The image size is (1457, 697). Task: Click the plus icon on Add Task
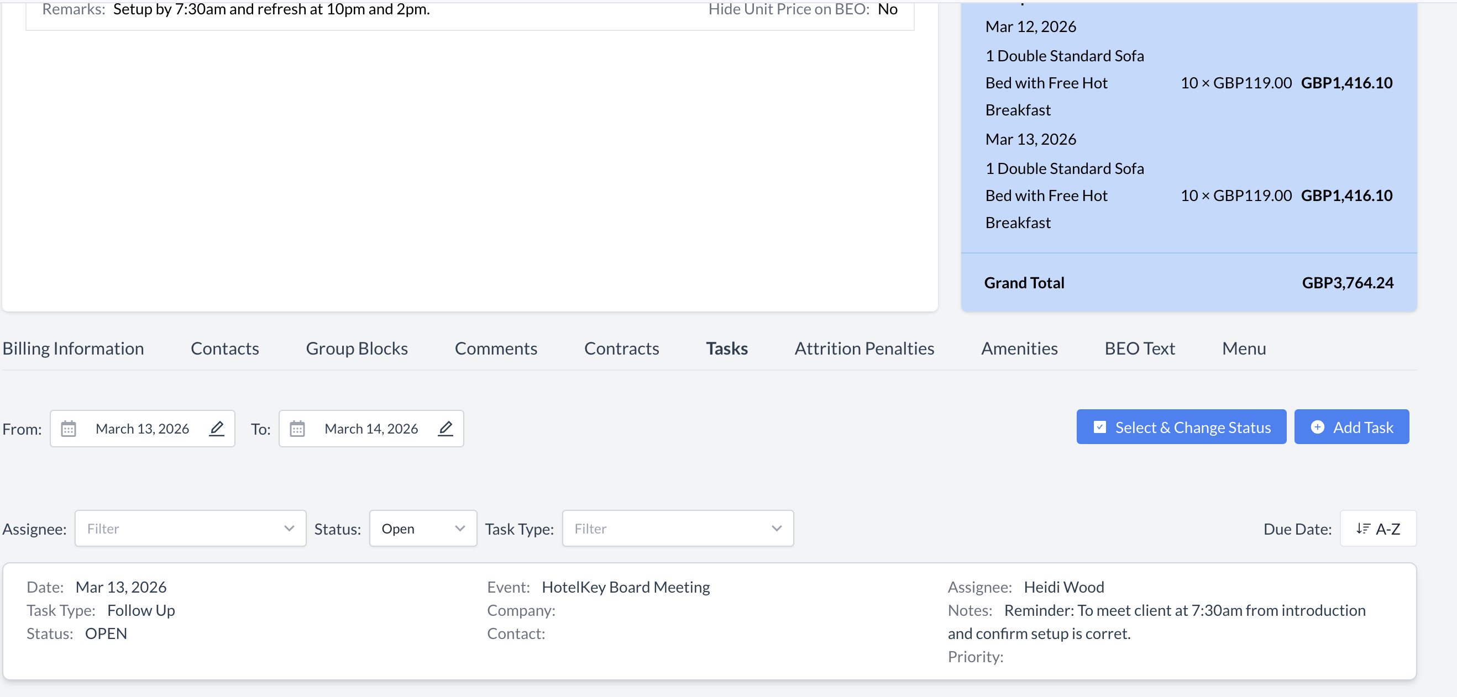tap(1317, 427)
